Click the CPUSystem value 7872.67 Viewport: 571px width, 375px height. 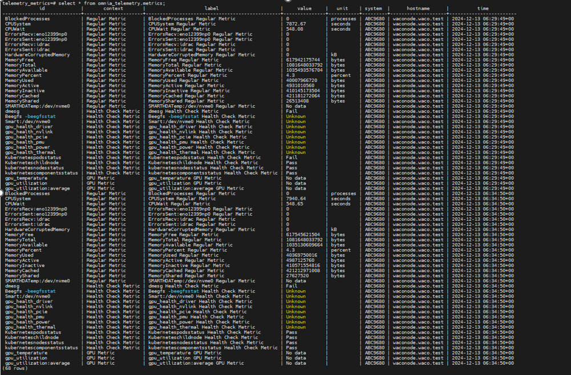296,24
